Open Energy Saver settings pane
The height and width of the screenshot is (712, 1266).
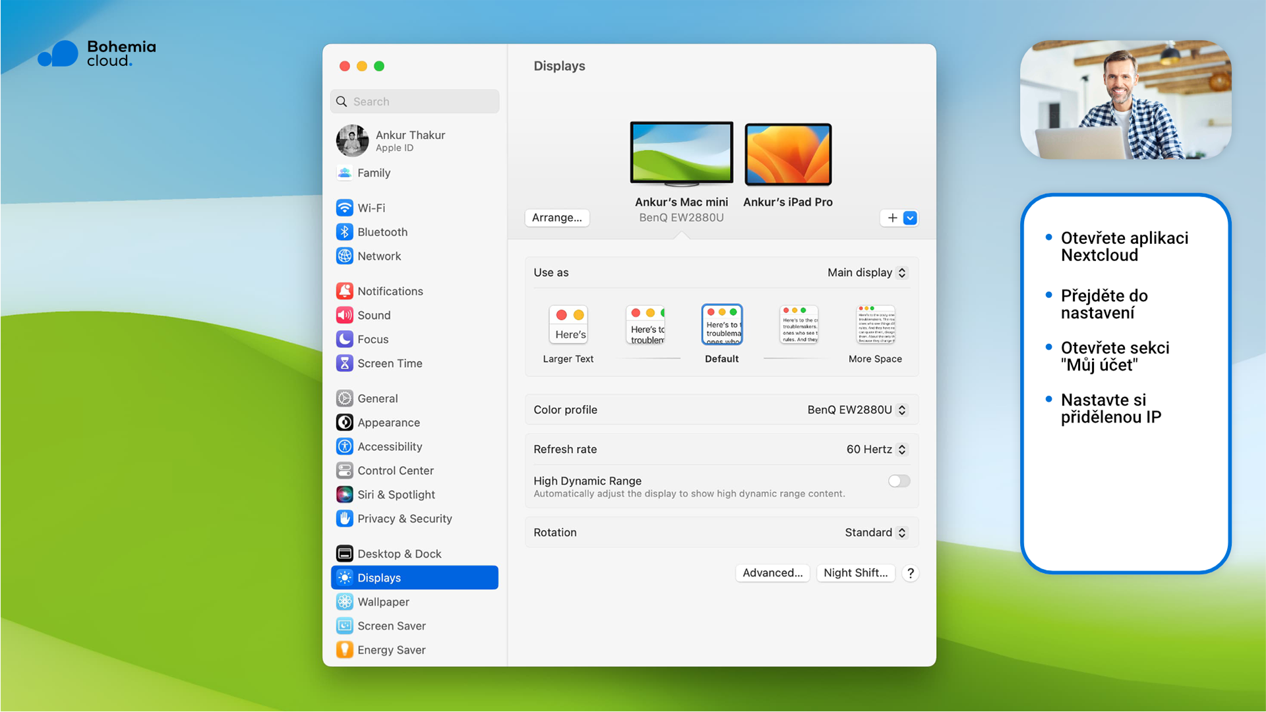coord(415,650)
